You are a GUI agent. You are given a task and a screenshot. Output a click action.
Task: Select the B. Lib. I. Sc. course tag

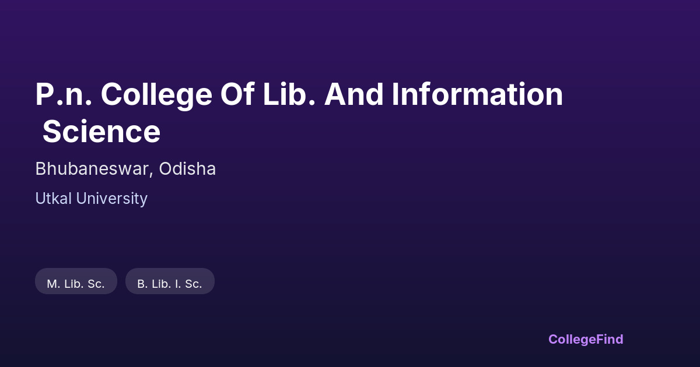(x=170, y=284)
